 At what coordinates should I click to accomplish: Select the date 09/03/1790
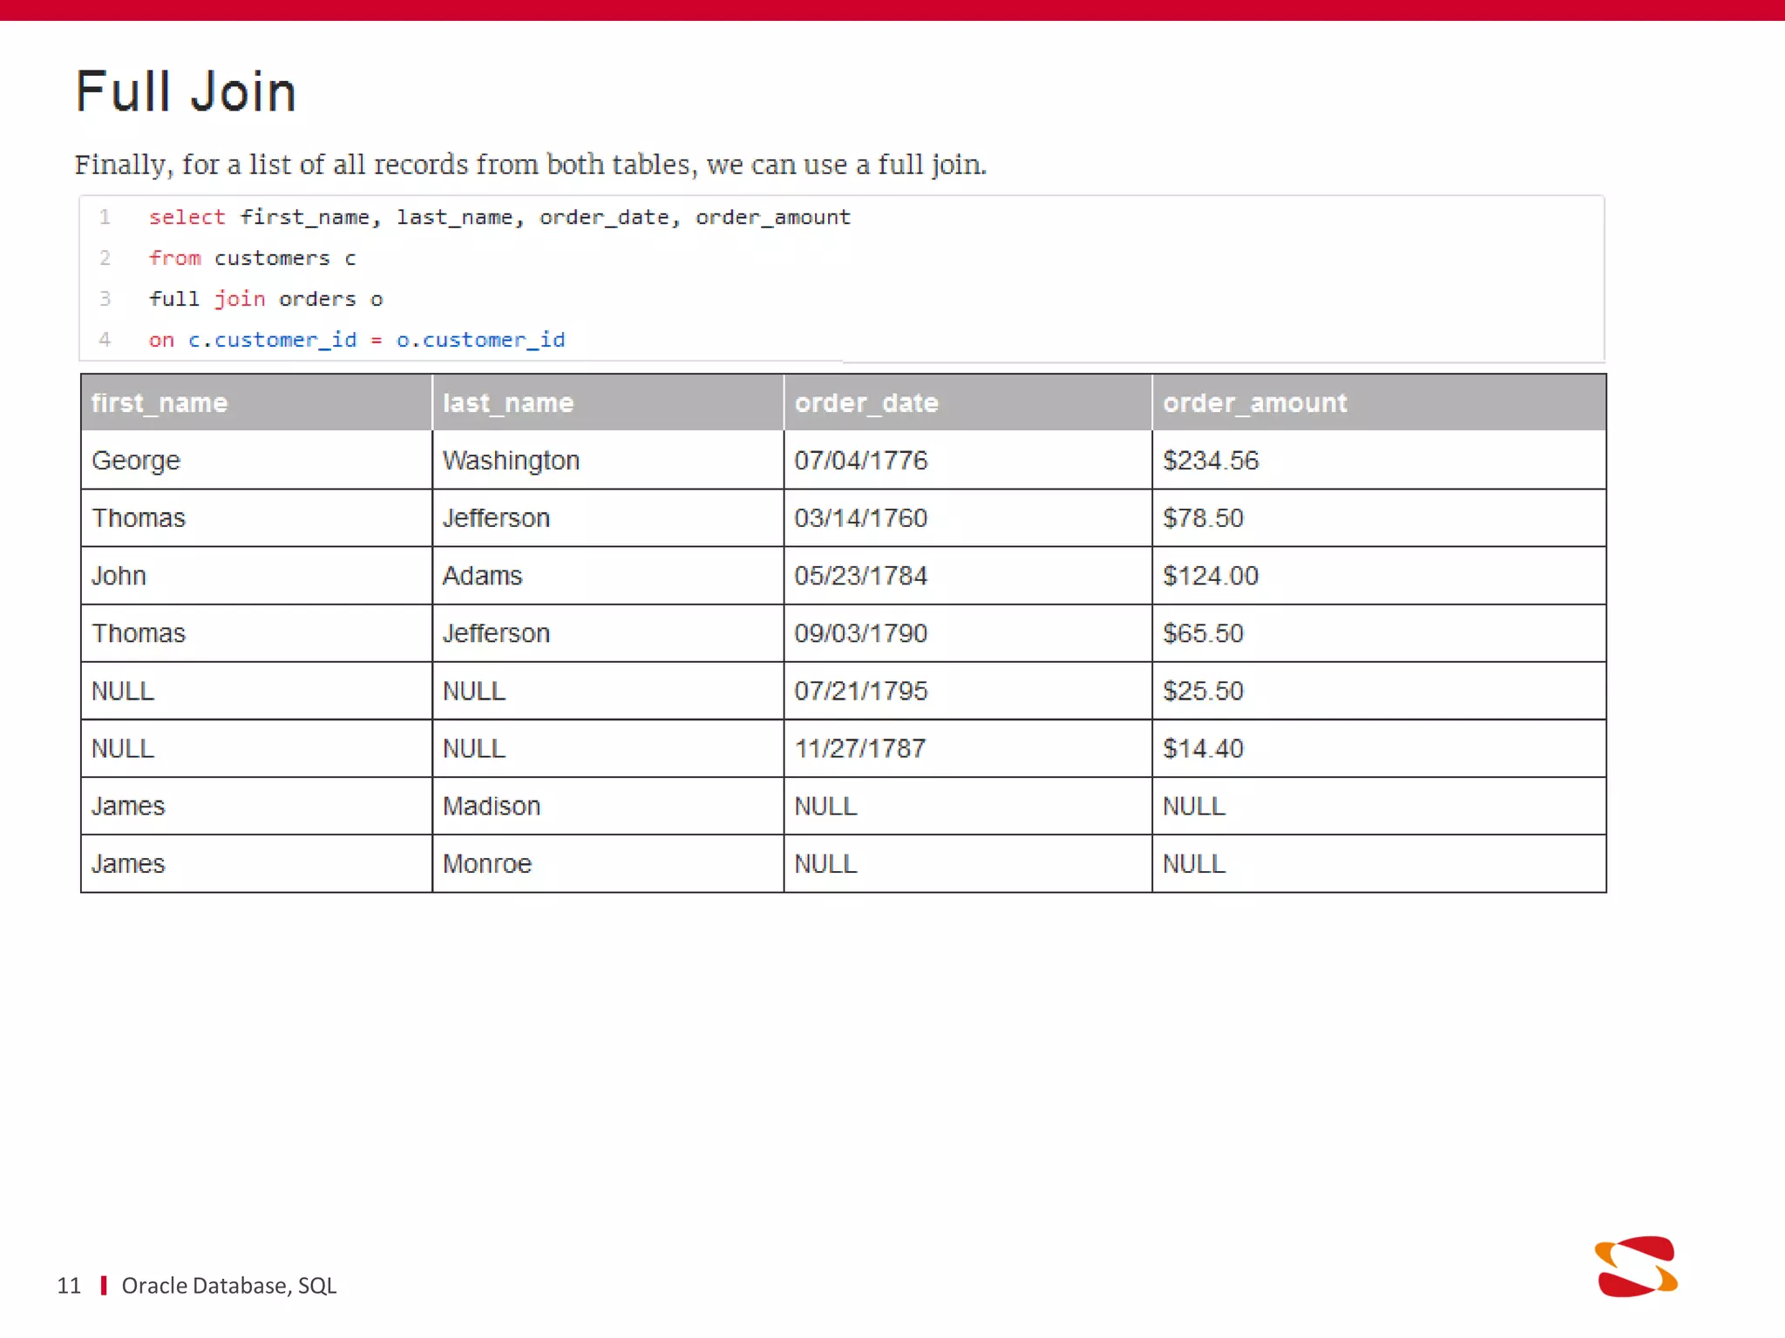(967, 633)
